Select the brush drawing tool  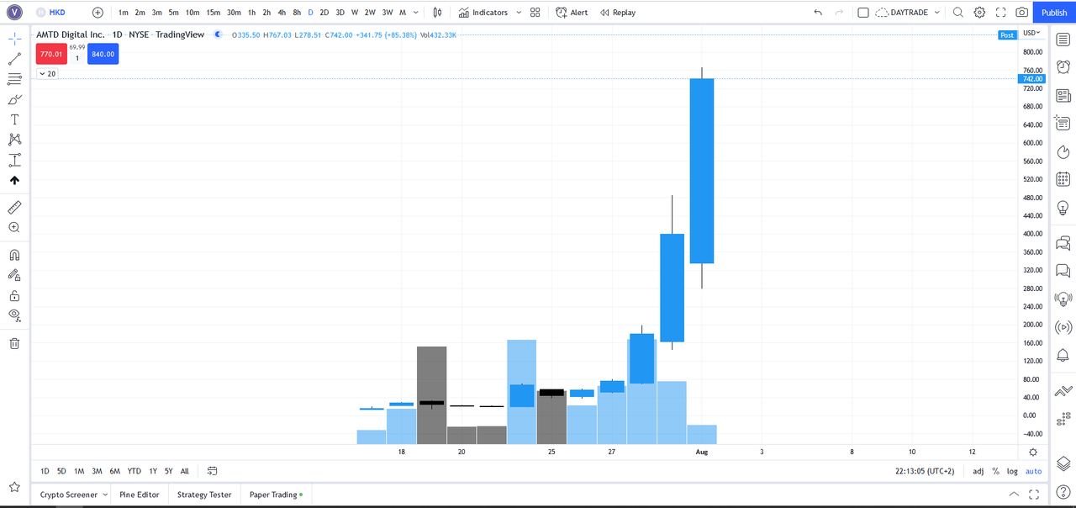(14, 99)
